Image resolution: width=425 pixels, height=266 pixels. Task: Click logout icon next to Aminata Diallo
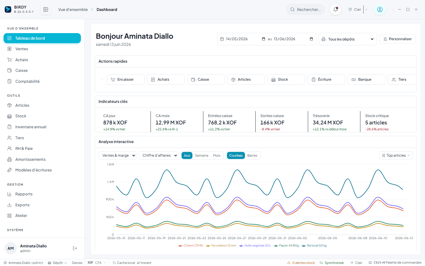point(75,248)
